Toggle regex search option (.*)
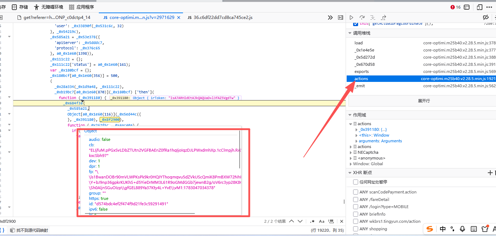 click(x=312, y=221)
